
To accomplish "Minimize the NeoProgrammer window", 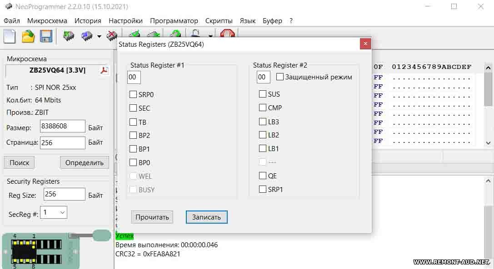I will coord(428,6).
